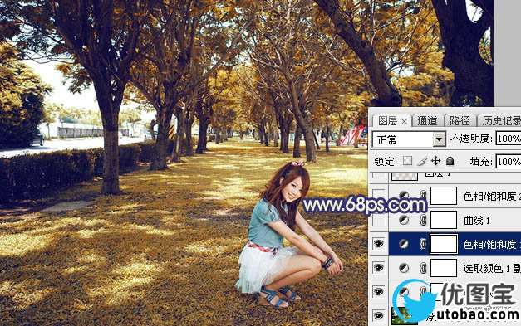Select the 选取颜色 1 副本 layer name
Viewport: 521px width, 326px height.
492,268
